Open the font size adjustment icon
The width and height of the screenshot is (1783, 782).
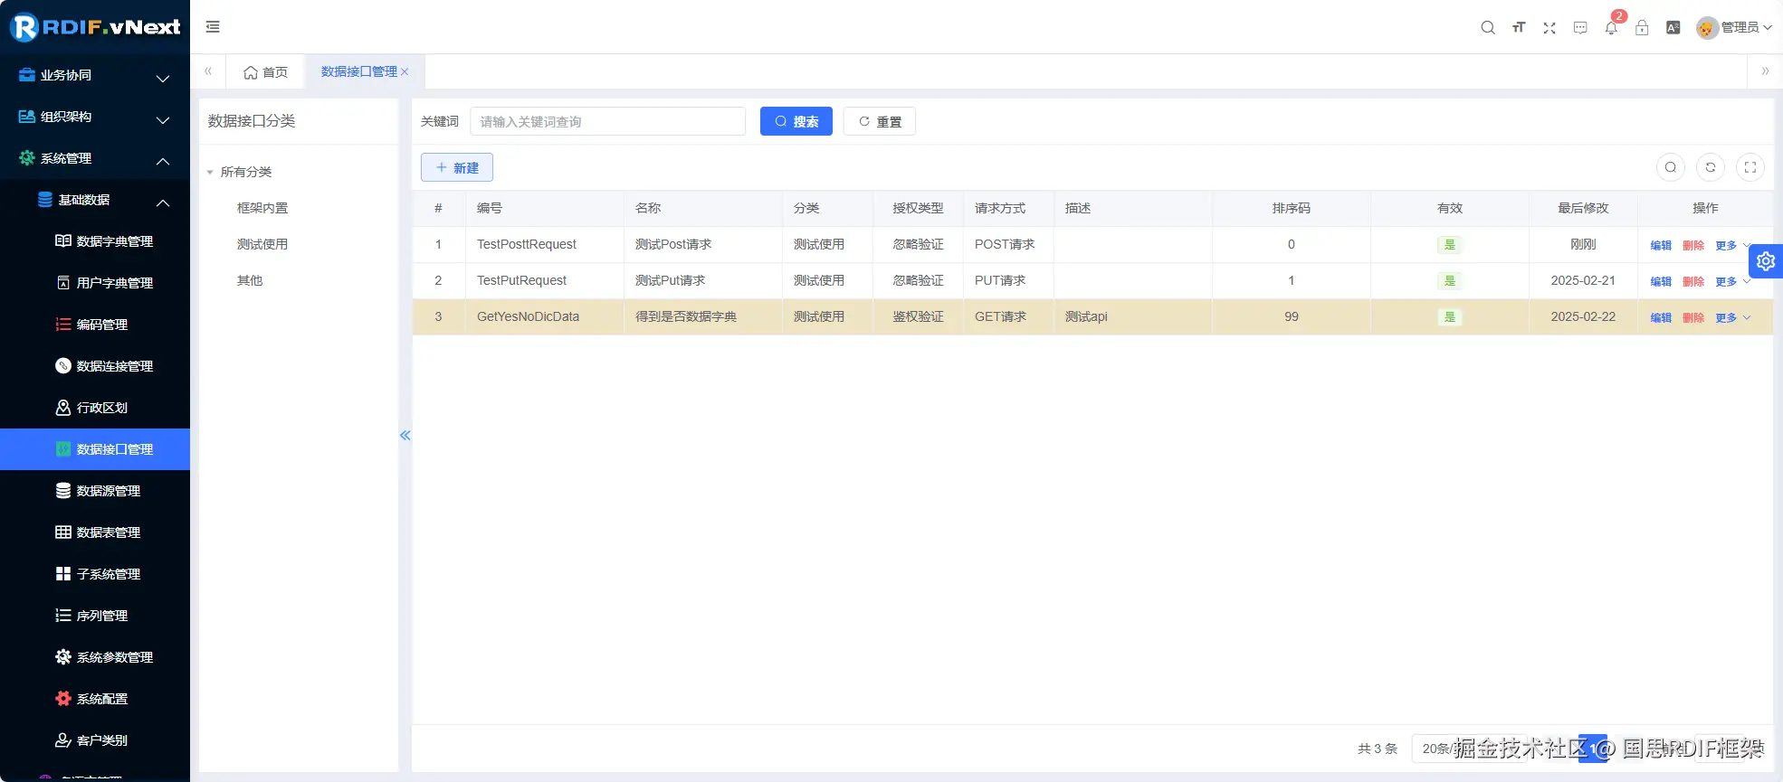(1519, 27)
